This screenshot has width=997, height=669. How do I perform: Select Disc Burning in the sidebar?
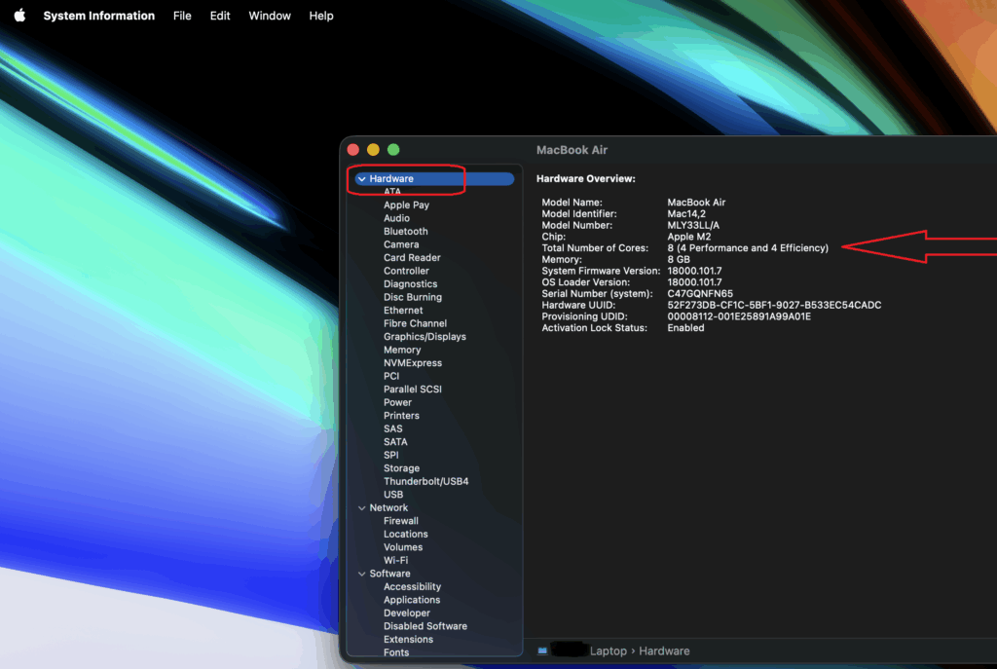[x=413, y=297]
